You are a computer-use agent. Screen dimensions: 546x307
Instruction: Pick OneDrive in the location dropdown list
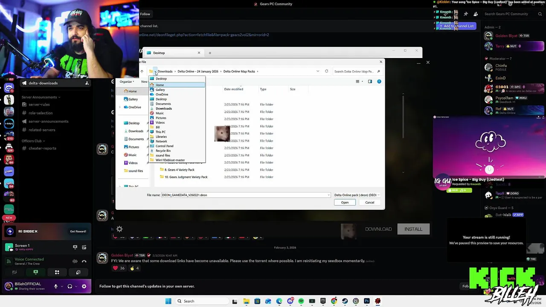coord(177,94)
